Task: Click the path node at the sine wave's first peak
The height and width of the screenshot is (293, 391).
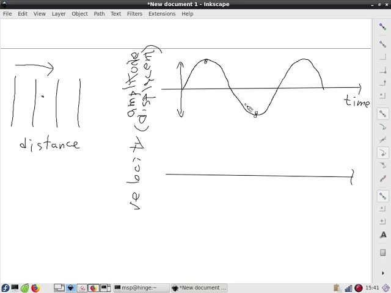Action: click(x=206, y=61)
